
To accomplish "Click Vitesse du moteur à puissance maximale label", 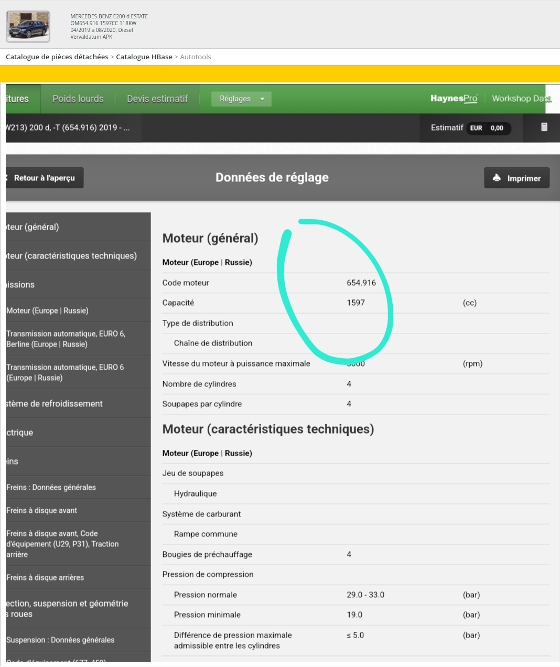I will click(x=236, y=363).
